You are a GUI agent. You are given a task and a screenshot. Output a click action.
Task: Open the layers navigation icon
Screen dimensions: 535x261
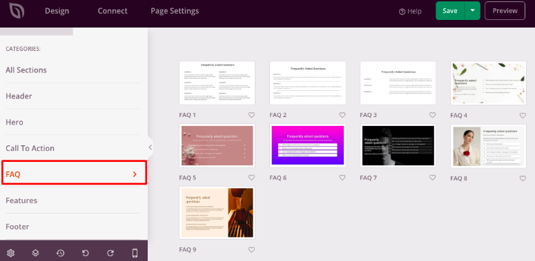click(35, 253)
